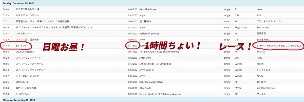This screenshot has height=102, width=304.
Task: Click the runner name さぶろうまる
Action: (x=263, y=70)
